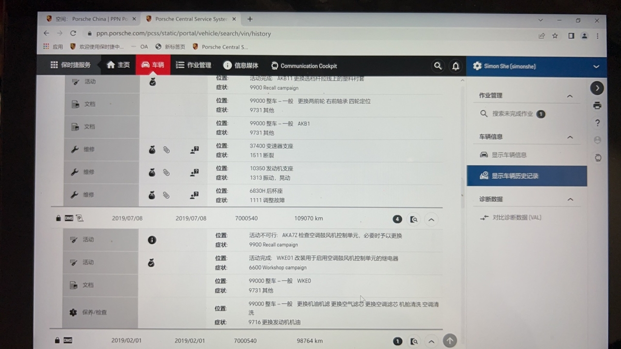The width and height of the screenshot is (621, 349).
Task: Click the search magnifier in the top bar
Action: 438,66
